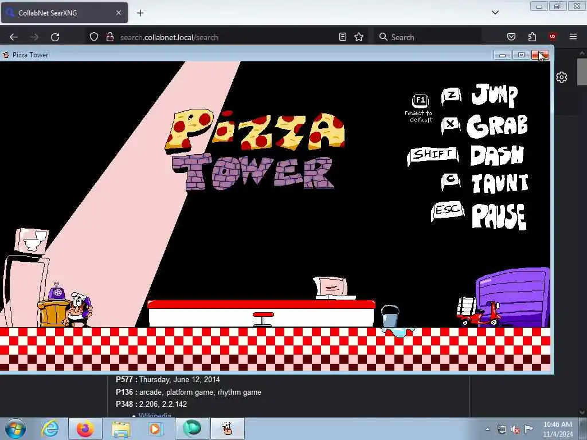Click the Pizza Tower window title icon
Viewport: 587px width, 440px height.
(x=6, y=54)
